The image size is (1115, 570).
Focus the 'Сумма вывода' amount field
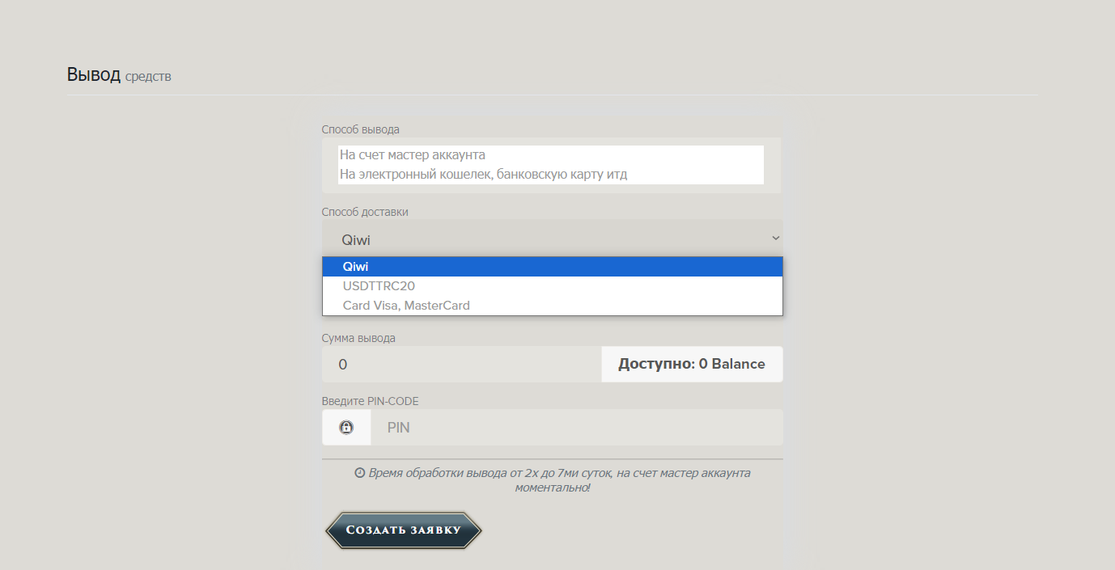click(461, 365)
